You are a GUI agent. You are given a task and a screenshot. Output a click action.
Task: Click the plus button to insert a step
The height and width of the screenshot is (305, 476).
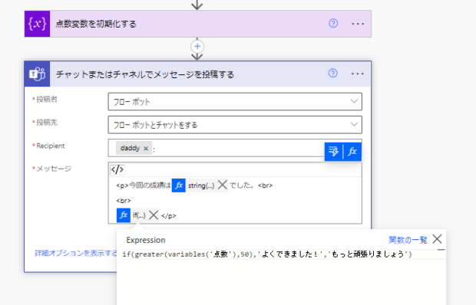point(197,46)
